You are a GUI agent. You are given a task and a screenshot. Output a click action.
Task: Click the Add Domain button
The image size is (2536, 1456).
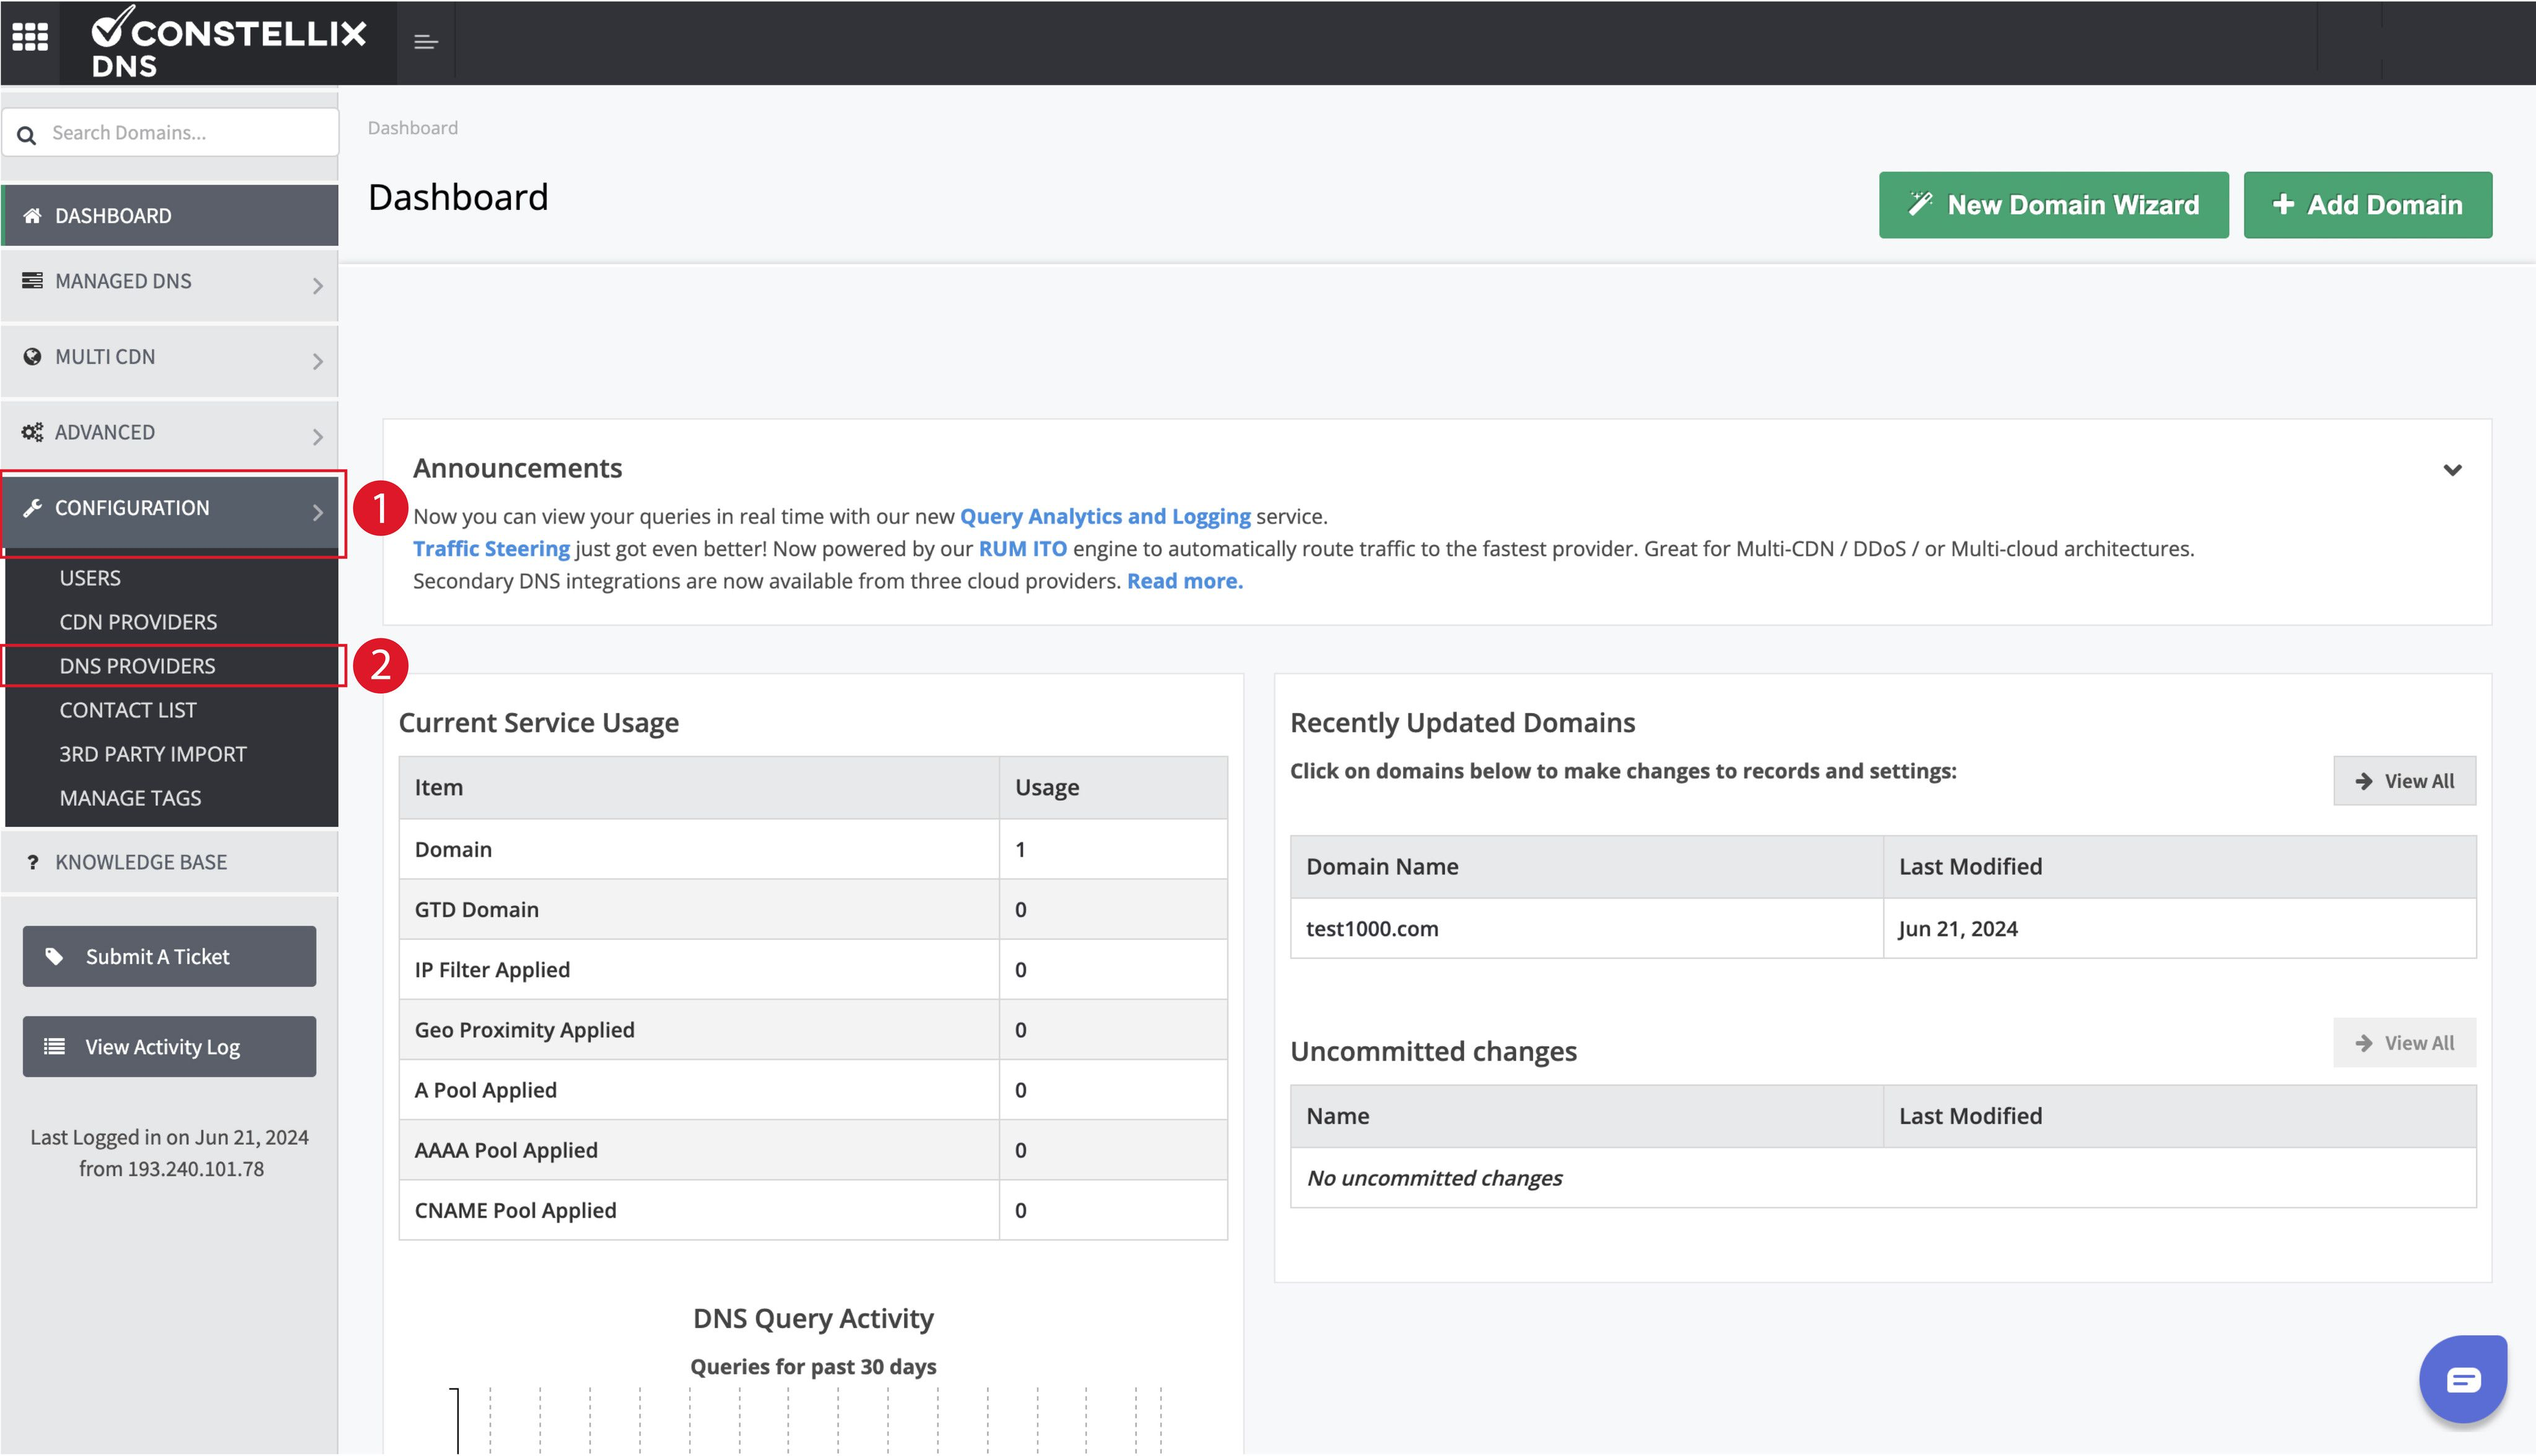[x=2367, y=205]
